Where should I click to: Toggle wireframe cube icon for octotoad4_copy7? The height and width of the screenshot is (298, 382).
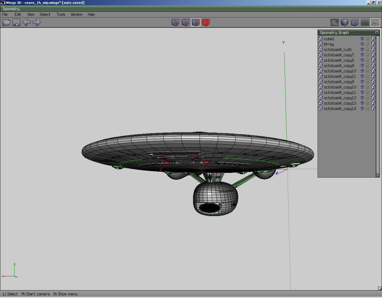click(373, 55)
